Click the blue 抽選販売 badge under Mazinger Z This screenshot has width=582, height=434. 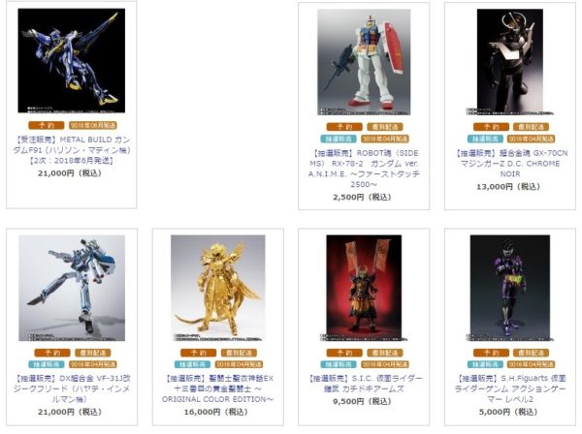pos(485,139)
